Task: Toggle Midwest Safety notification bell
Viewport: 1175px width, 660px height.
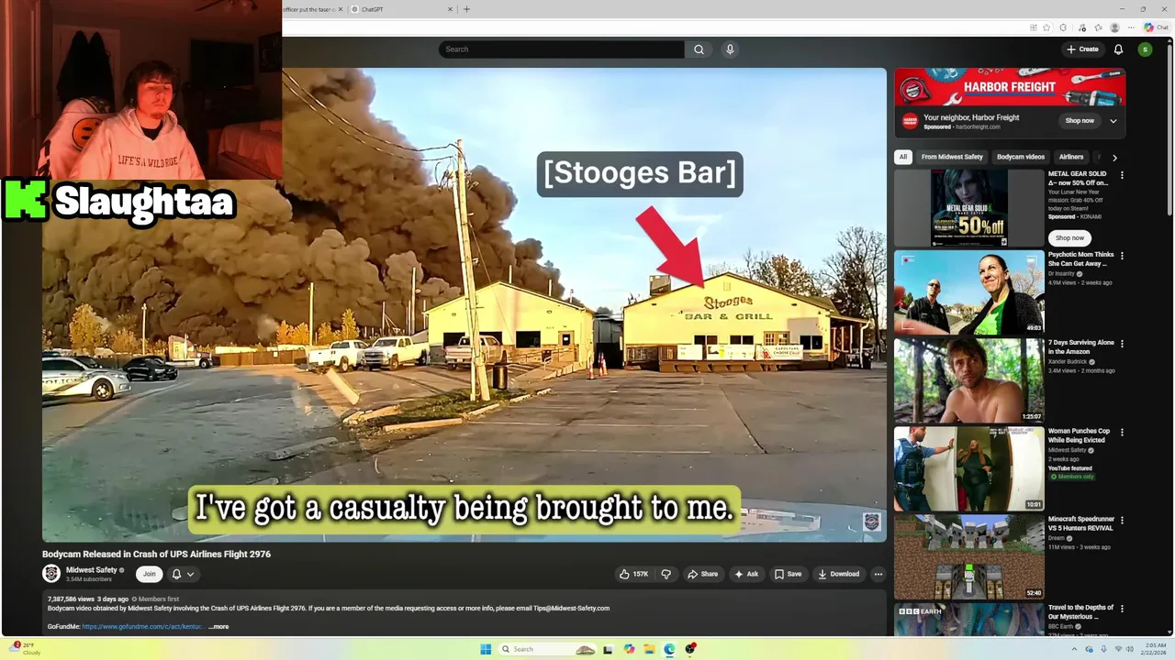Action: pyautogui.click(x=176, y=574)
